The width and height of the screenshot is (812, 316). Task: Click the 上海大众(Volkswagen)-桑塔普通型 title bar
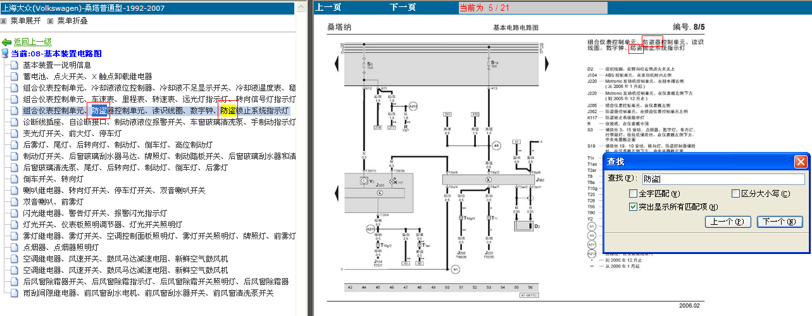pyautogui.click(x=147, y=8)
